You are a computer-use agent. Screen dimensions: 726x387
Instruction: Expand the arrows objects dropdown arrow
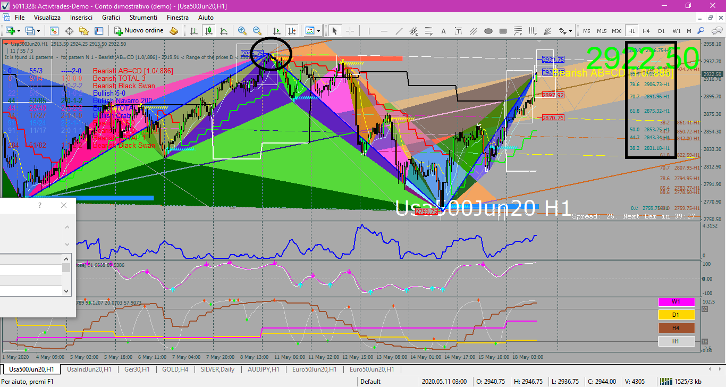tap(570, 31)
